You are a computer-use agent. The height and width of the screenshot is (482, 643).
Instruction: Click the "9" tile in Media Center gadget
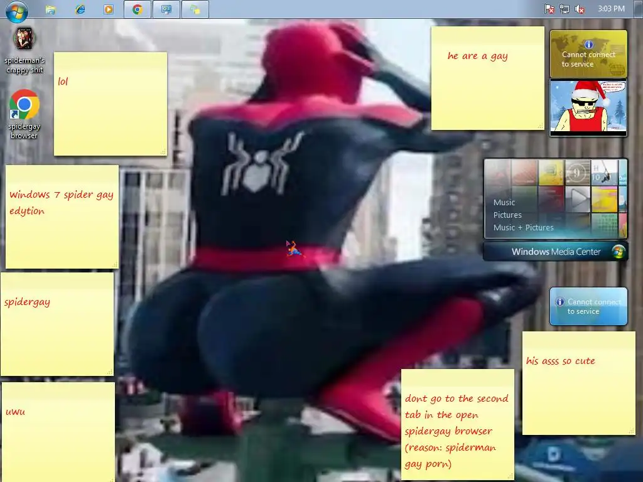pyautogui.click(x=578, y=173)
